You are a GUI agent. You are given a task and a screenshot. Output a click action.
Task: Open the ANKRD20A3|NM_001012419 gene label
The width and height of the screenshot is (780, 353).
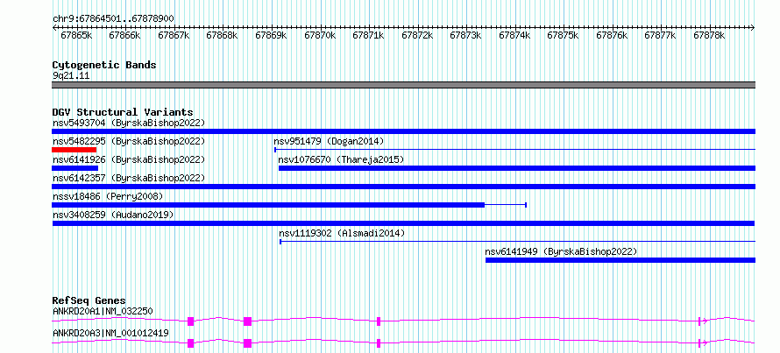point(110,333)
